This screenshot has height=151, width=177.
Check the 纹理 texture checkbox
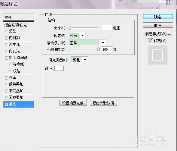tap(11, 71)
